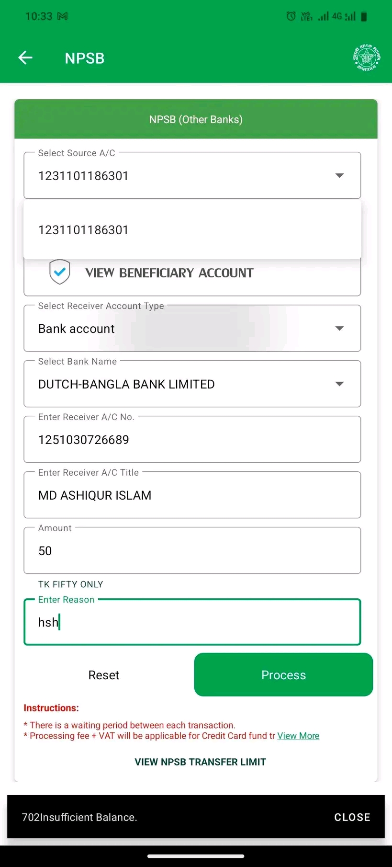Tap the VoLTE status icon
This screenshot has width=392, height=867.
(306, 16)
